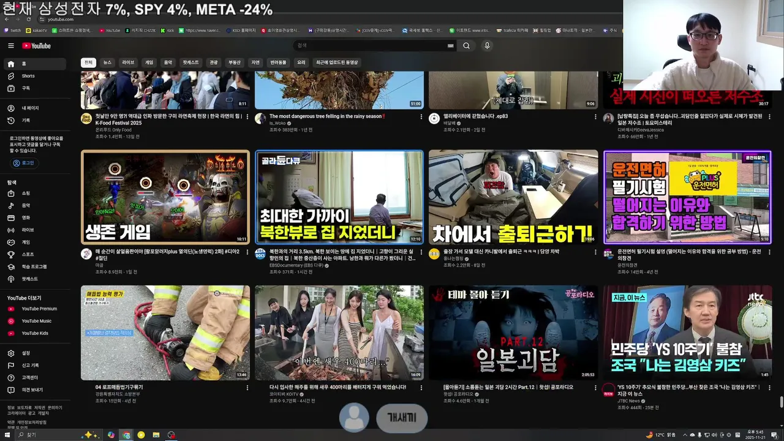Select the 전체 filter chip

88,62
